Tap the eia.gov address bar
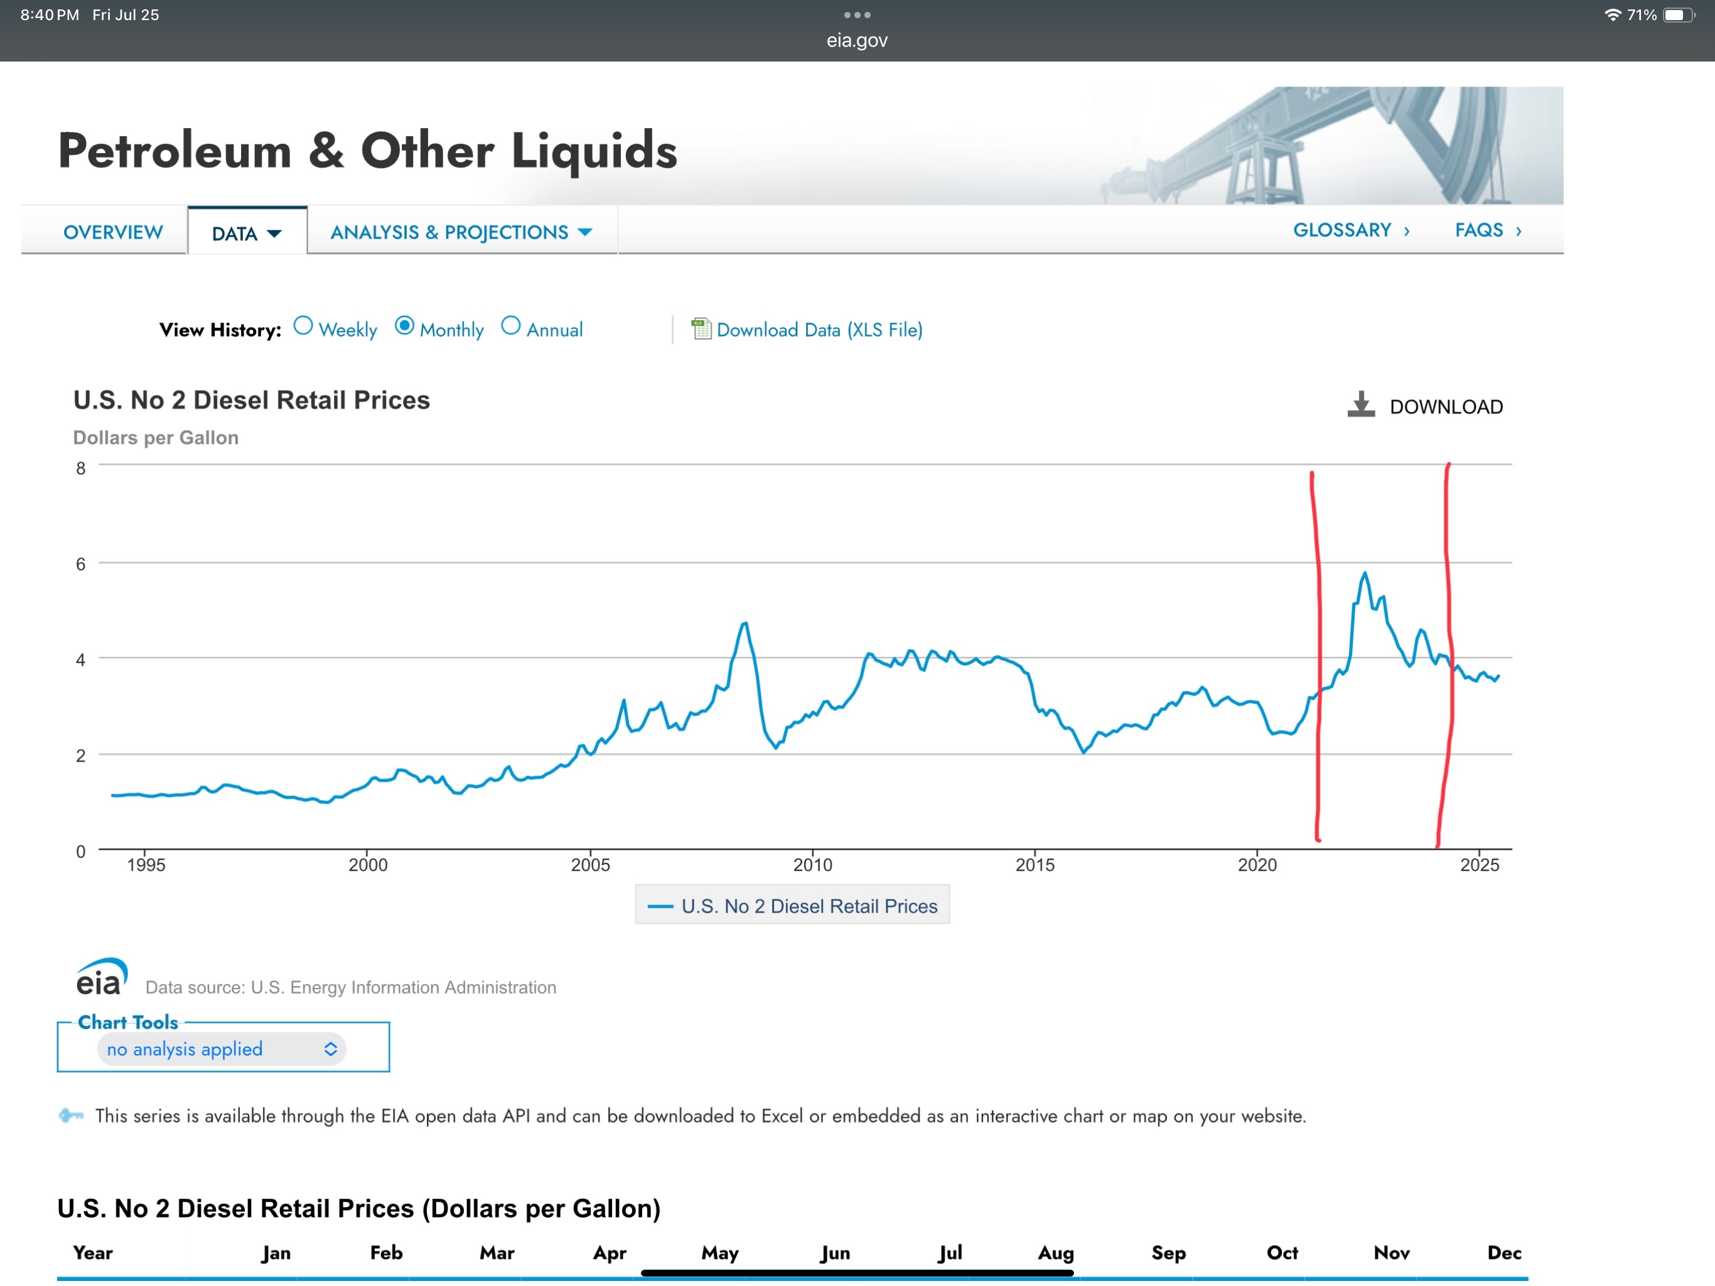The image size is (1715, 1286). click(857, 40)
